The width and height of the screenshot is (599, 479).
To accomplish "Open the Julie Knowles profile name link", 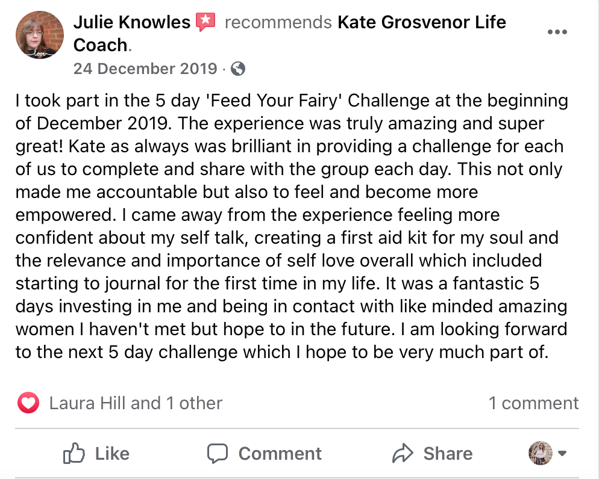I will [x=132, y=23].
